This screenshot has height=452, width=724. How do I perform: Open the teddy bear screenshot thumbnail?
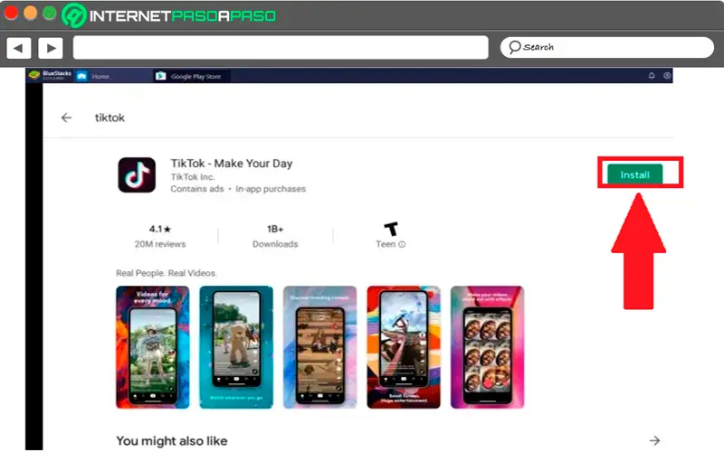tap(236, 347)
